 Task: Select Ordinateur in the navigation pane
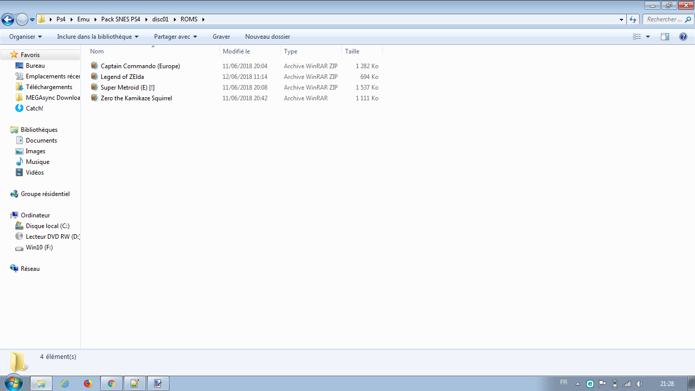[x=35, y=215]
